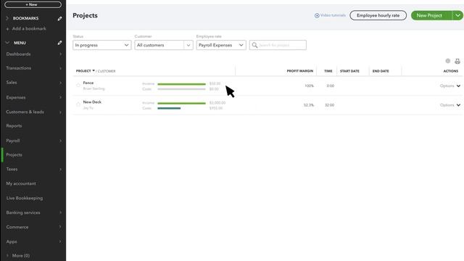Open Sales menu item

coord(12,83)
